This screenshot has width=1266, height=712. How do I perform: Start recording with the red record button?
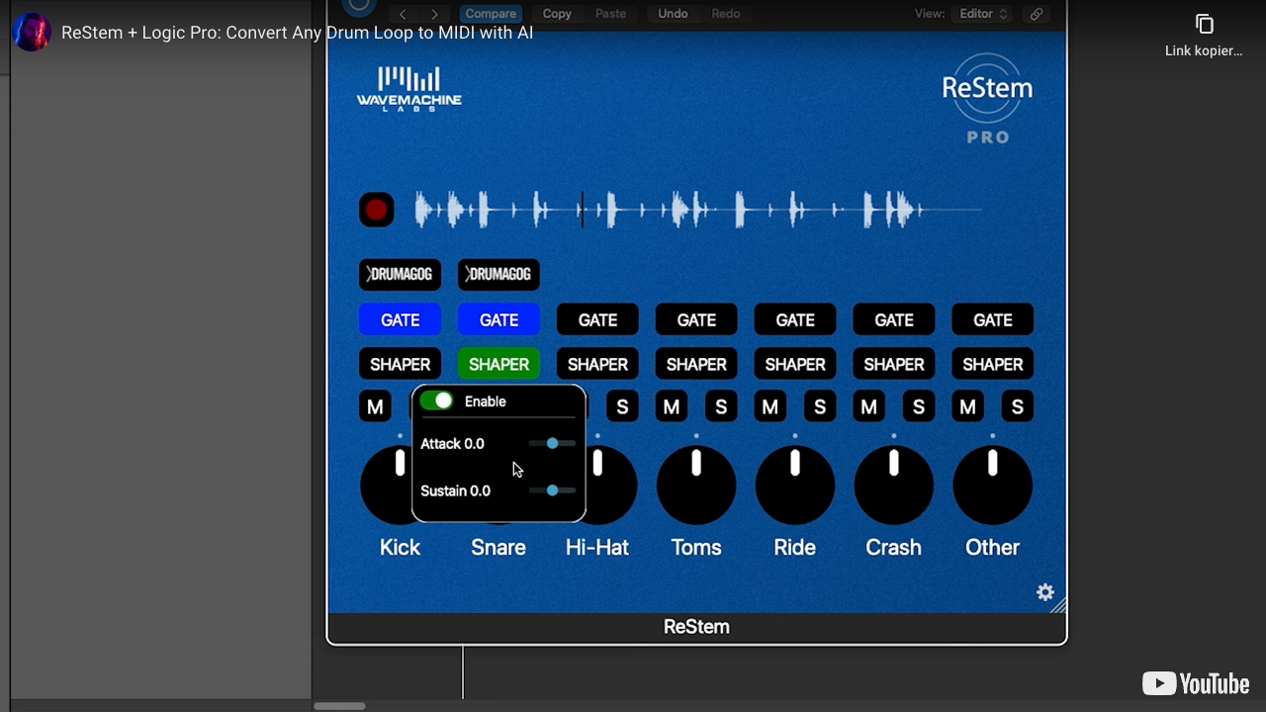point(376,210)
